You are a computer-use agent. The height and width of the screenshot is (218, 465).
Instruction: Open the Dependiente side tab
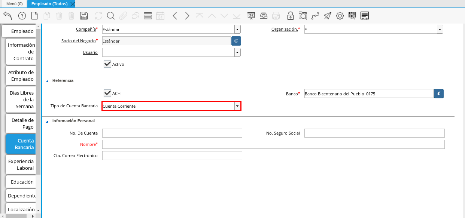click(21, 196)
